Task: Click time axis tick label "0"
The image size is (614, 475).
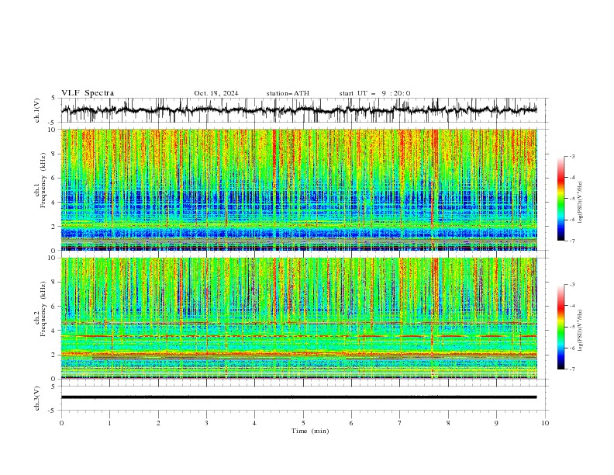Action: (x=61, y=423)
